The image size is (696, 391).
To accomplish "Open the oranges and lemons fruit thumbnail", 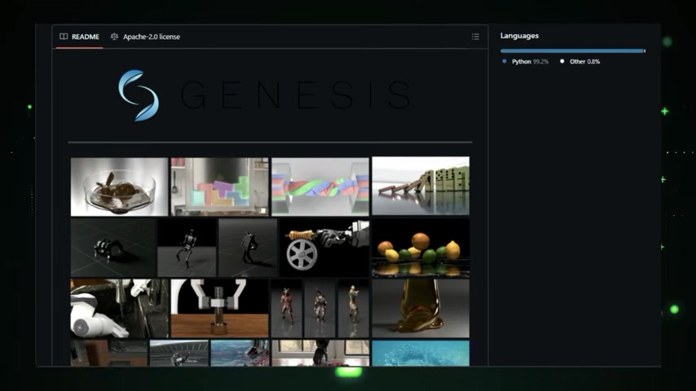I will (421, 248).
